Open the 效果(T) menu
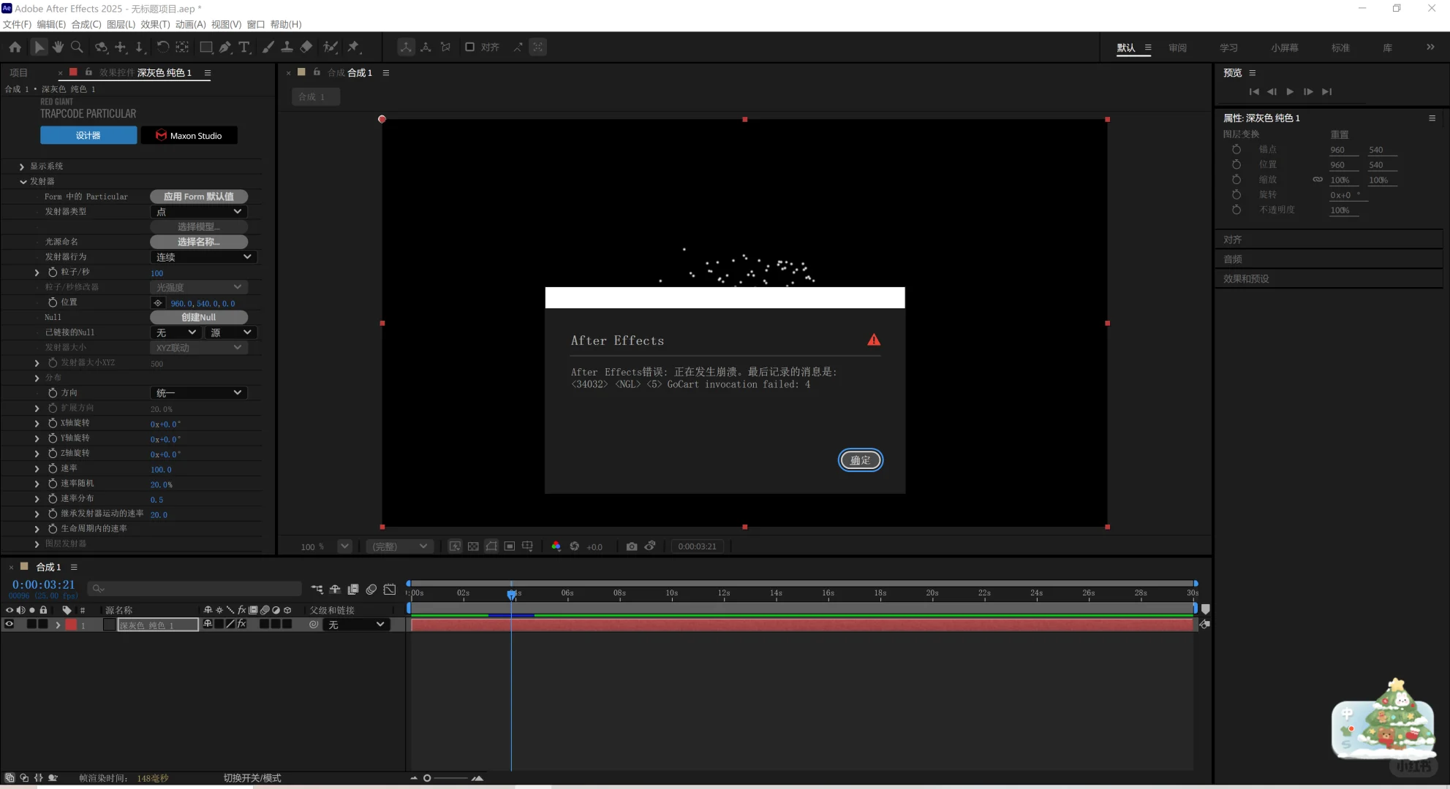1450x789 pixels. click(x=155, y=24)
